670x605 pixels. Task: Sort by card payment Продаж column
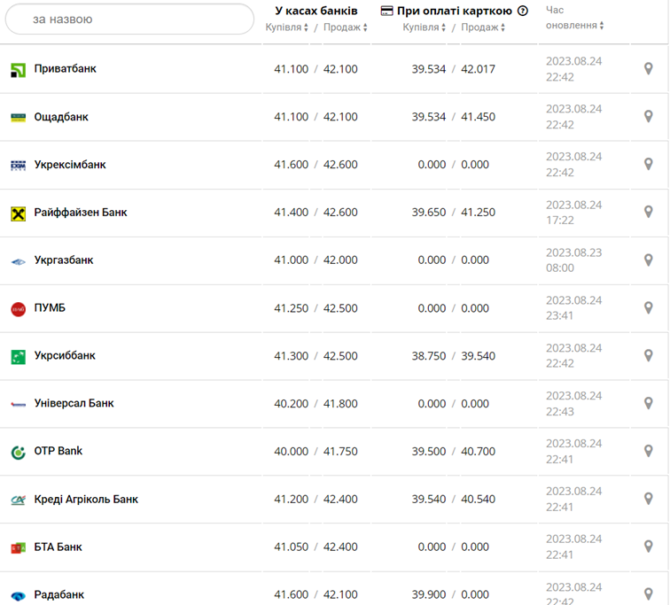pos(483,27)
